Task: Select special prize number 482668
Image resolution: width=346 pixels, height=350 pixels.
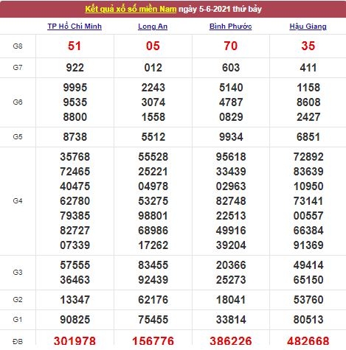Action: (x=308, y=341)
